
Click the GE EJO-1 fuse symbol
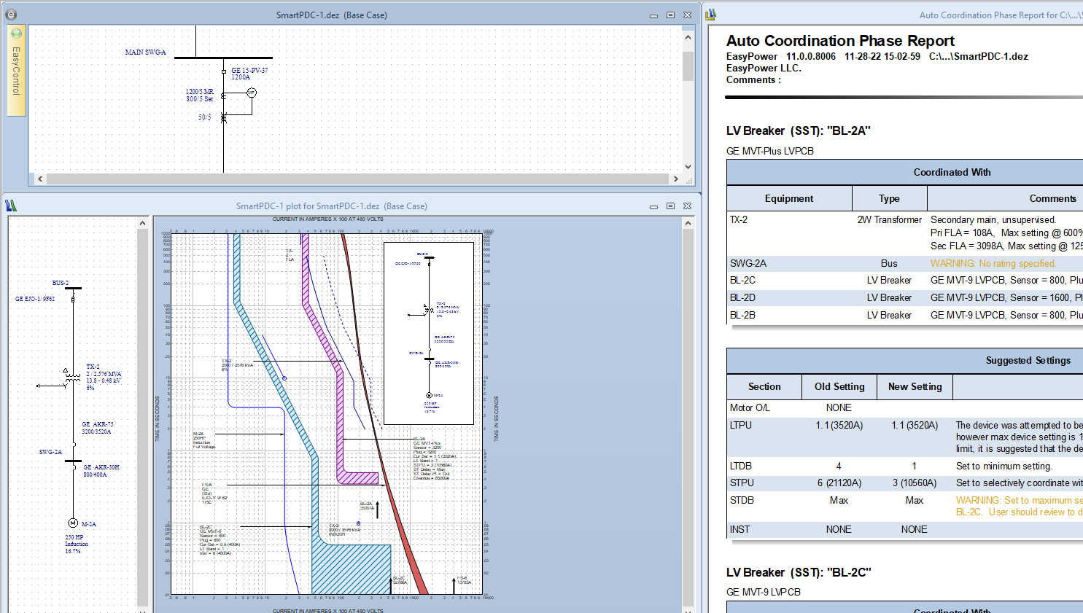73,299
